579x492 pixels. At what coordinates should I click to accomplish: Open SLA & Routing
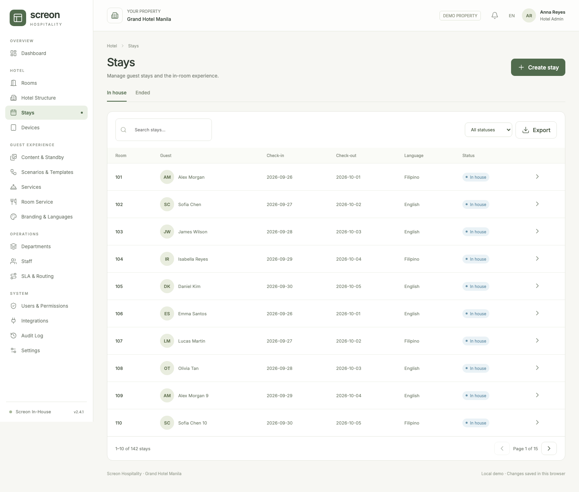tap(47, 276)
